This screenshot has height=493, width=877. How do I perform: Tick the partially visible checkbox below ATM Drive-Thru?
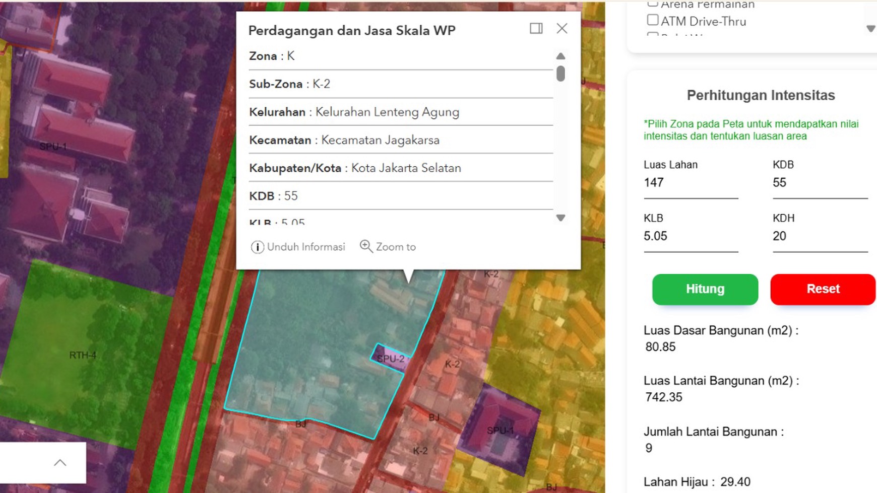(653, 35)
